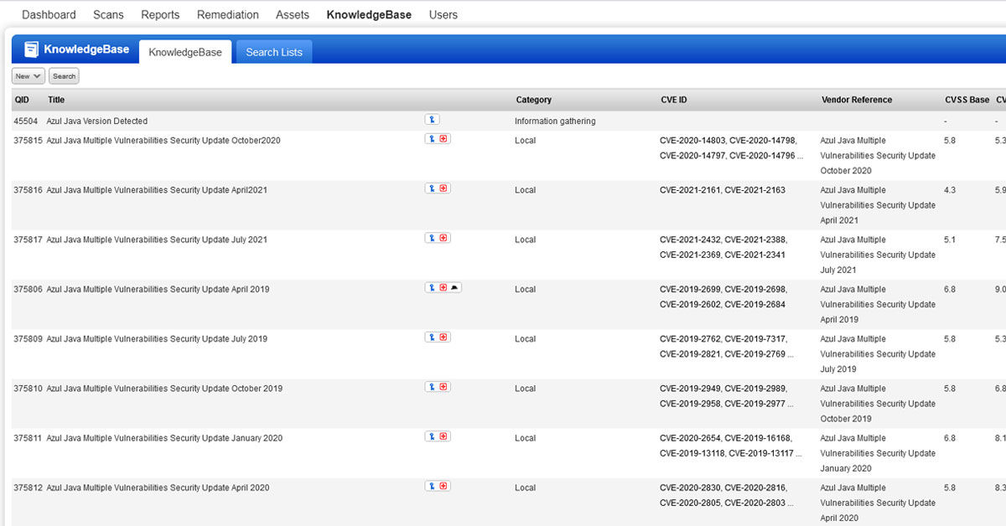Click the key icon for QID 375811
This screenshot has width=1006, height=526.
[432, 436]
